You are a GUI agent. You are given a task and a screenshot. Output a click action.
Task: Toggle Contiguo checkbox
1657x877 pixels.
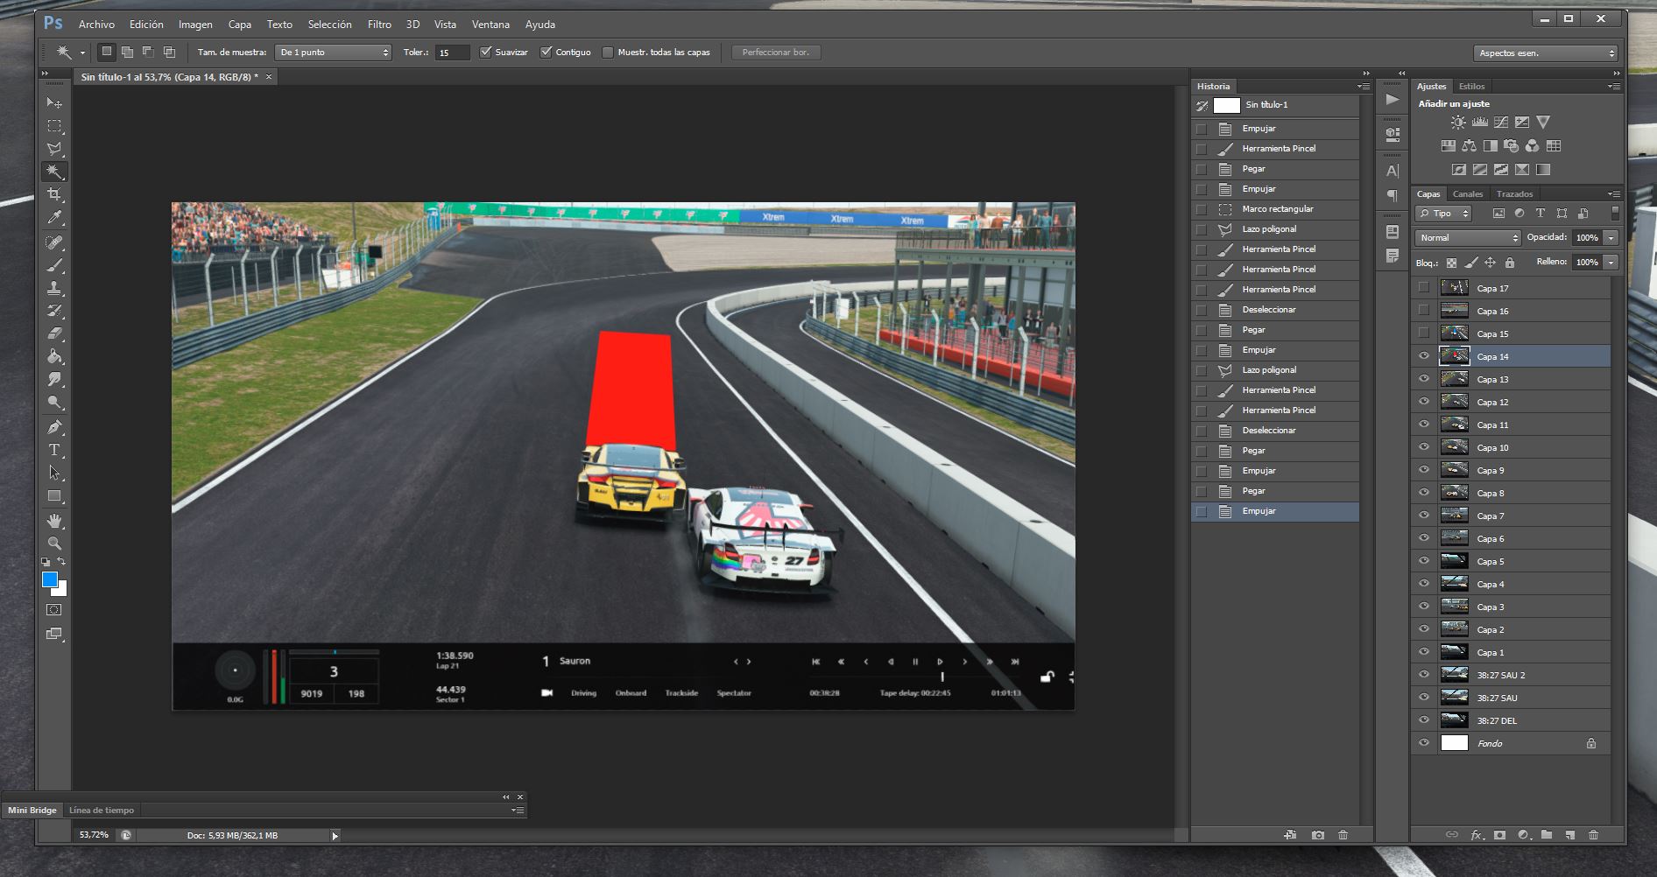[546, 53]
